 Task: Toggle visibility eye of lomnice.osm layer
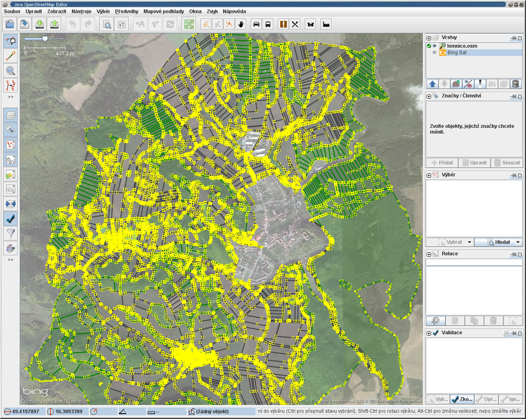click(434, 46)
